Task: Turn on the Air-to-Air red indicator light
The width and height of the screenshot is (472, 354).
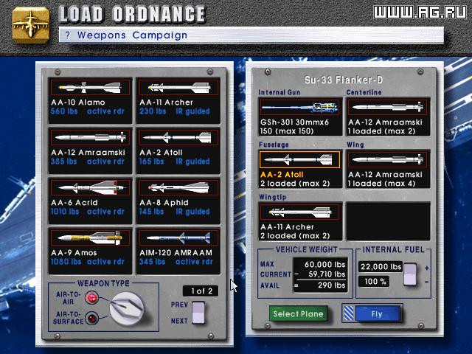Action: (x=91, y=298)
